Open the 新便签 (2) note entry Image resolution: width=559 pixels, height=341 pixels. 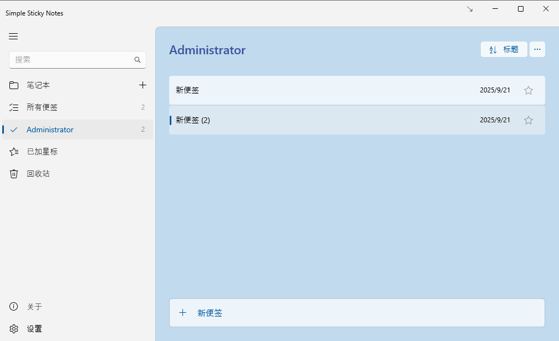click(322, 120)
